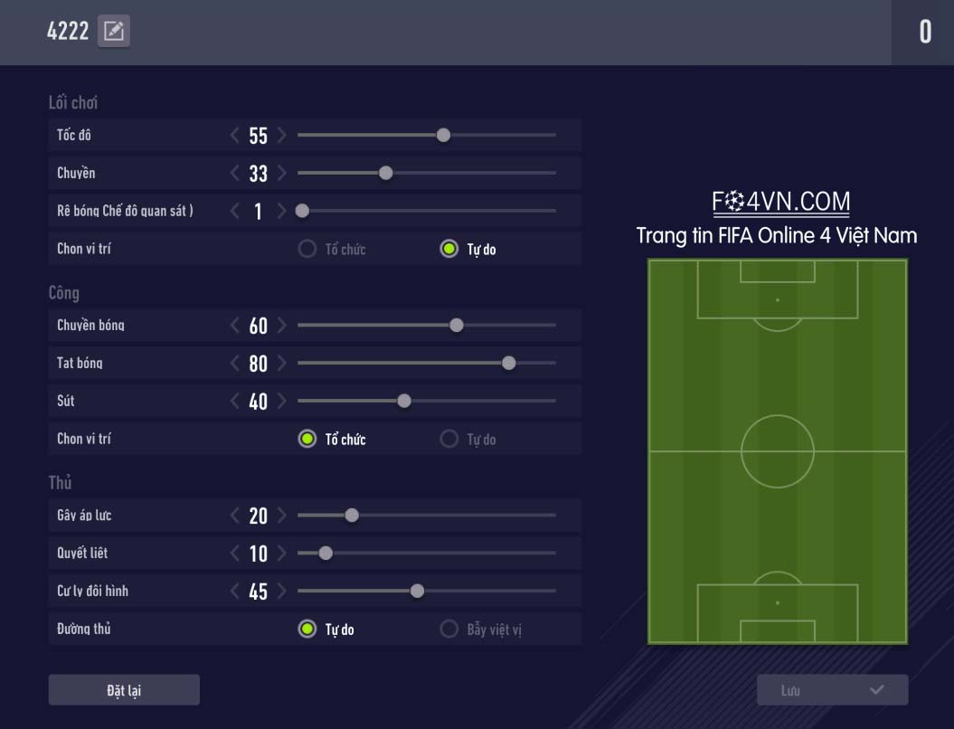The width and height of the screenshot is (954, 729).
Task: Click the edit pencil icon next to 4222
Action: click(x=114, y=32)
